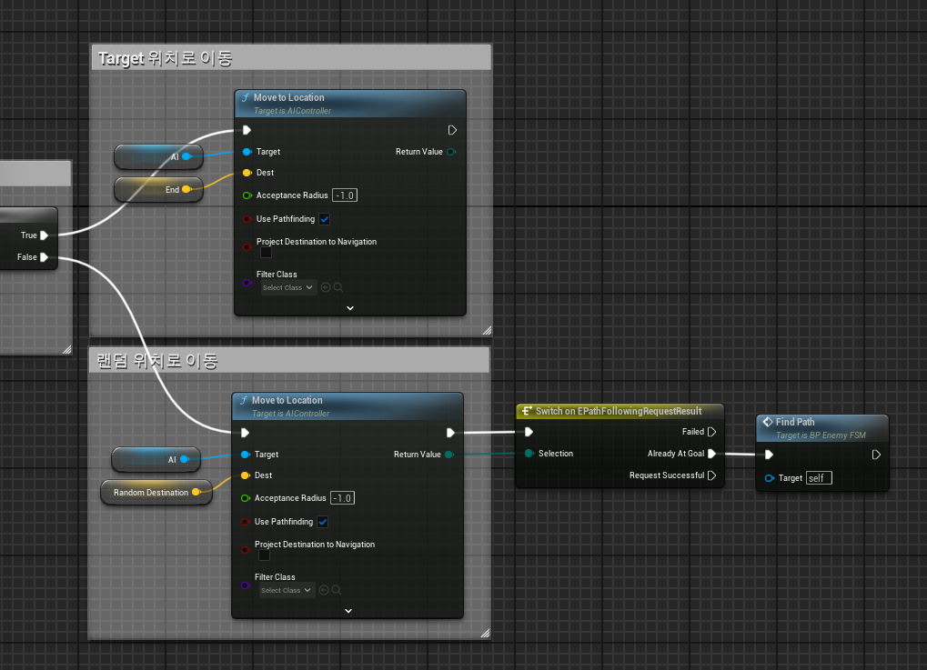Click Dest pin on upper Move to Location node

point(247,173)
